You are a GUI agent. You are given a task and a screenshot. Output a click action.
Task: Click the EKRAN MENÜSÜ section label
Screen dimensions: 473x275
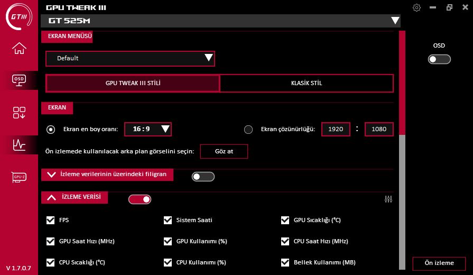[x=67, y=36]
